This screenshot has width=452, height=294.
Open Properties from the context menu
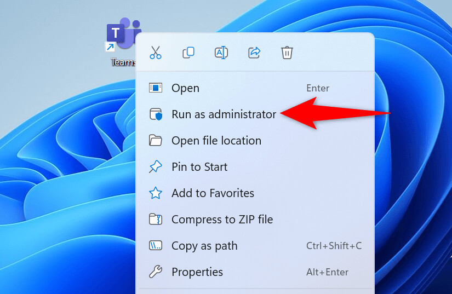(x=255, y=272)
